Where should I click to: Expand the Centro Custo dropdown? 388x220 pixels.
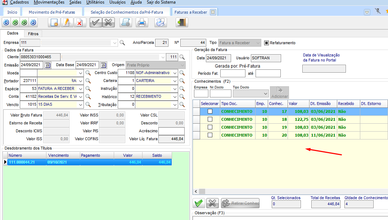pos(175,73)
